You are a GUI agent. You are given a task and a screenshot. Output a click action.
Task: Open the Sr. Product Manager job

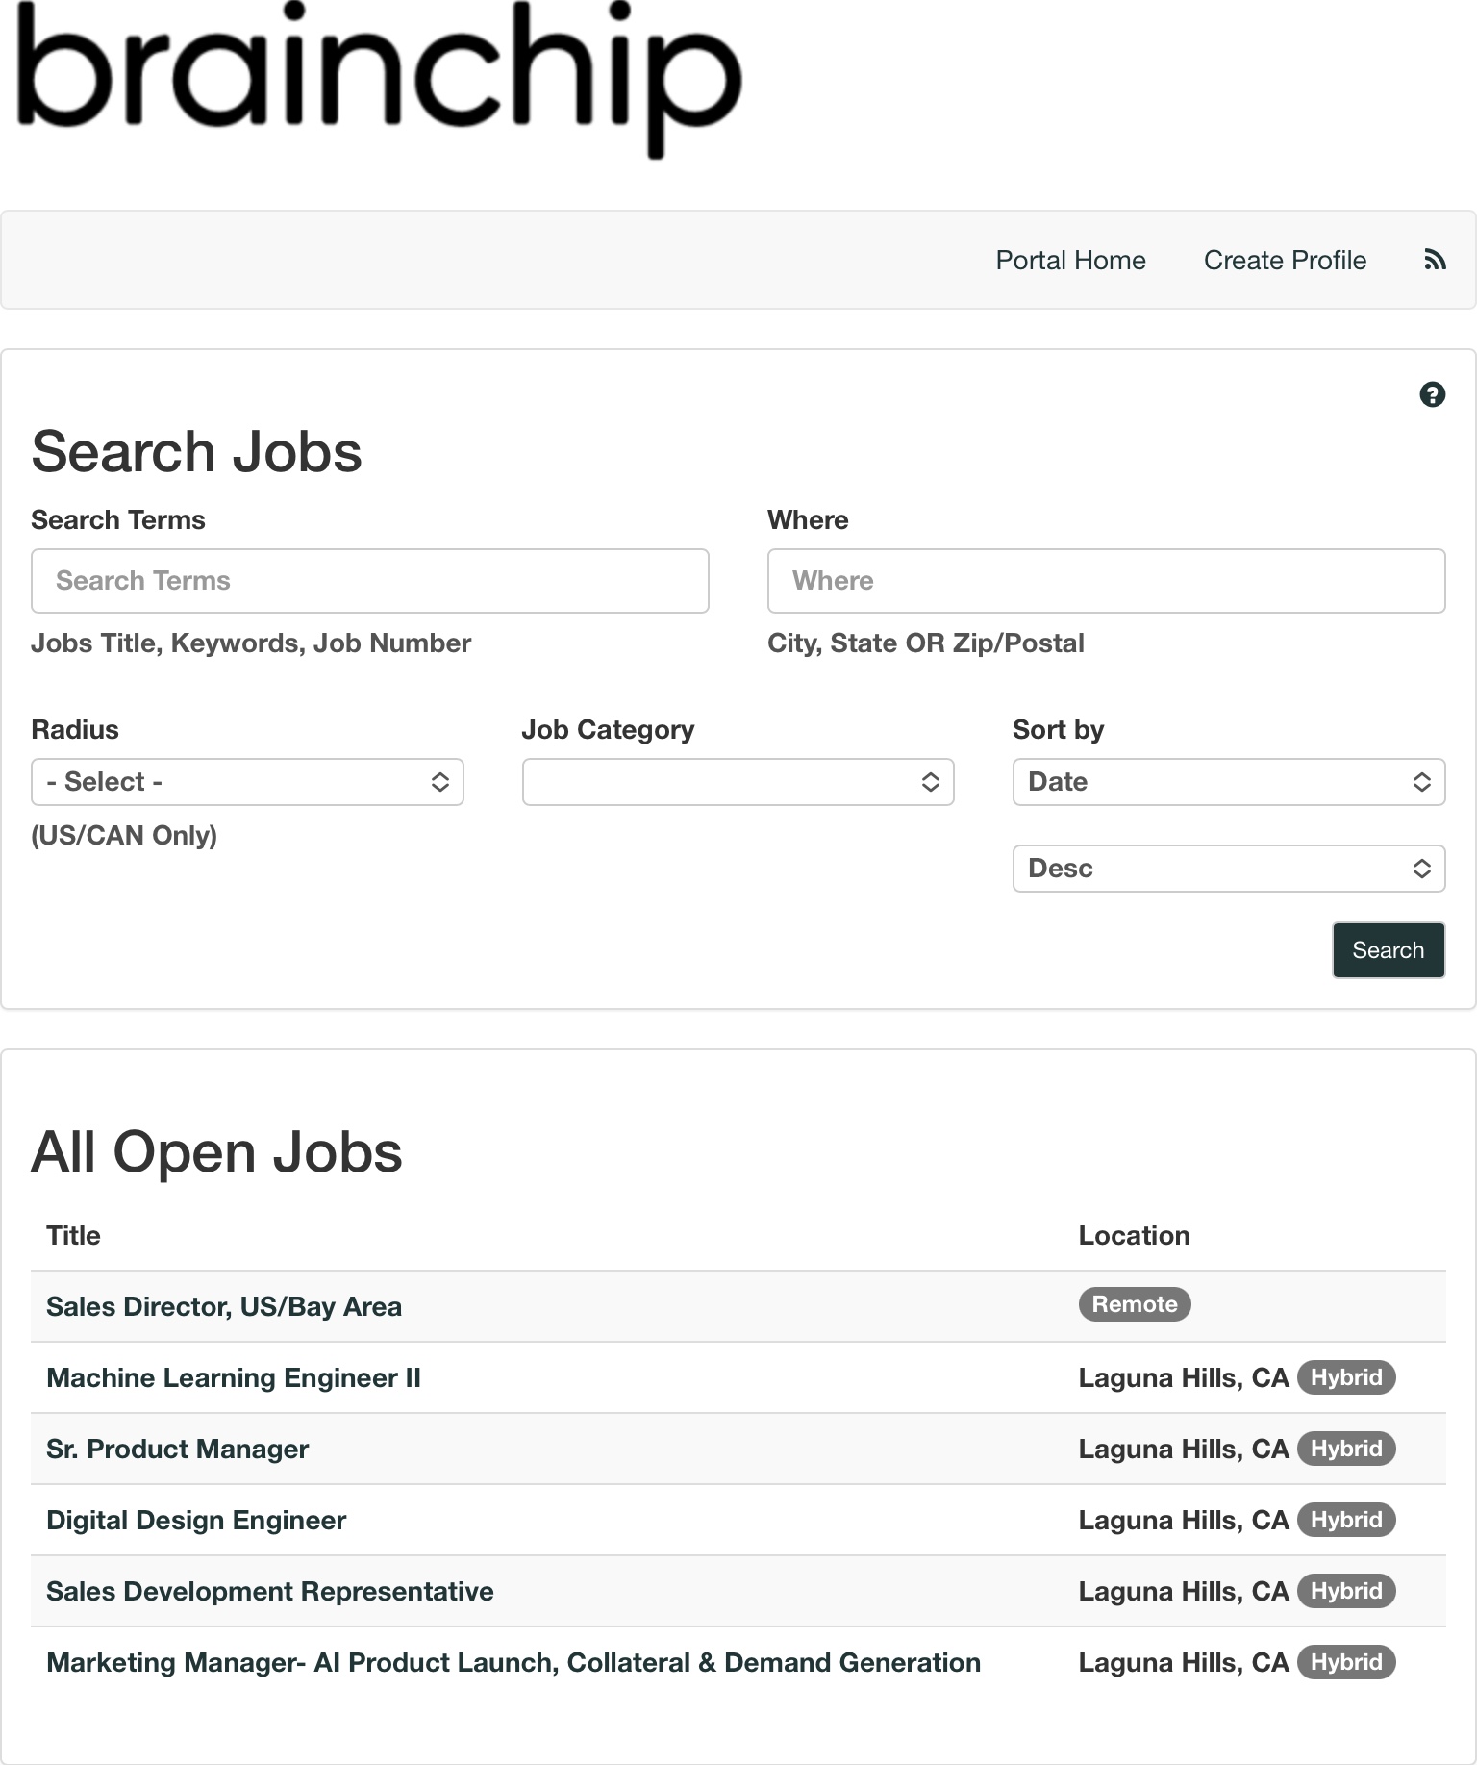[x=178, y=1449]
